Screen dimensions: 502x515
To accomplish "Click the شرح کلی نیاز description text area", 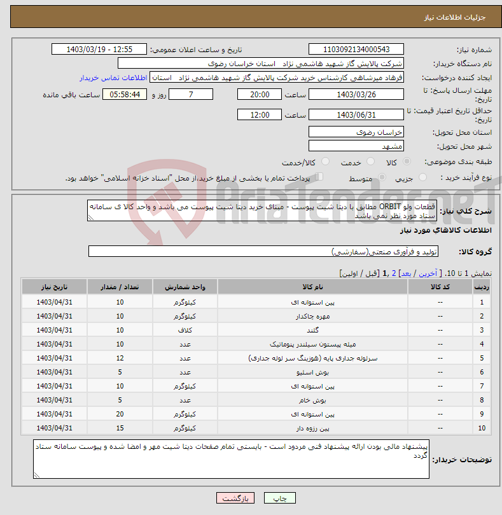I will 262,210.
